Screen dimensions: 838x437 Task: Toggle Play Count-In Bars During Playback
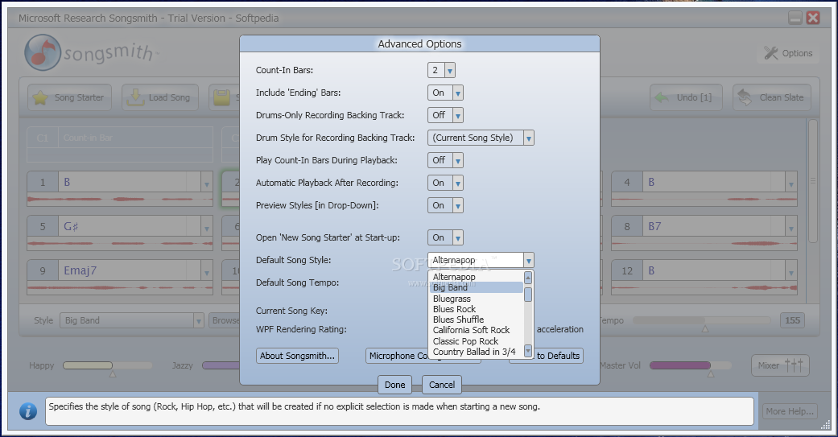click(x=457, y=160)
